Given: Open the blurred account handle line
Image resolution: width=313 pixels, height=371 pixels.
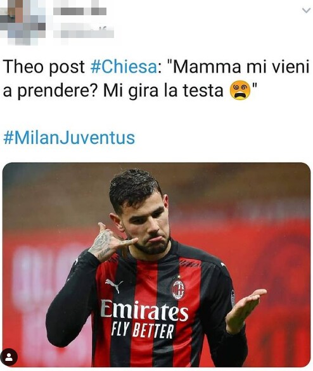Looking at the screenshot, I should click(x=84, y=32).
